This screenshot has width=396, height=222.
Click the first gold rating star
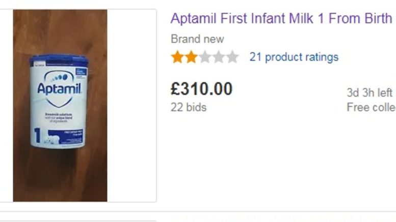177,57
